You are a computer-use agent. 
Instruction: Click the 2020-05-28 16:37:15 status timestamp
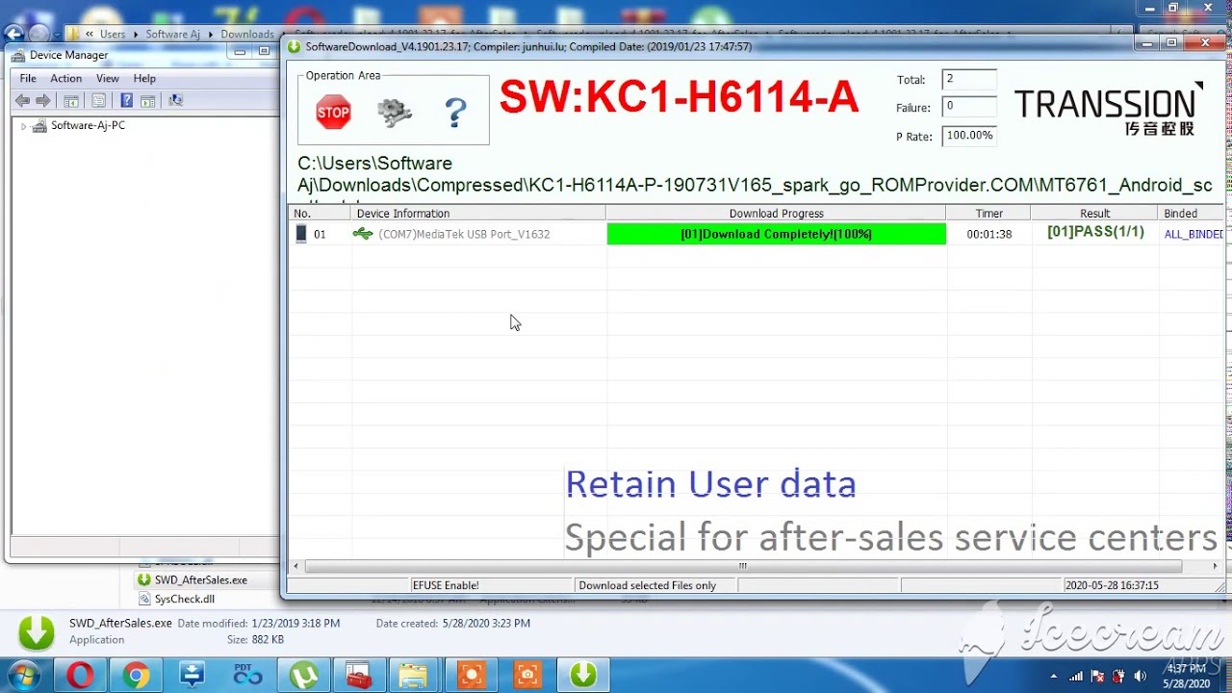pos(1112,585)
